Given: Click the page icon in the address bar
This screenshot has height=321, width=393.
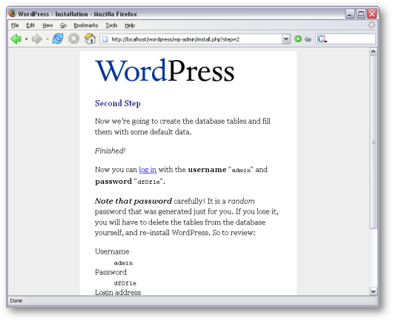Looking at the screenshot, I should pos(105,39).
